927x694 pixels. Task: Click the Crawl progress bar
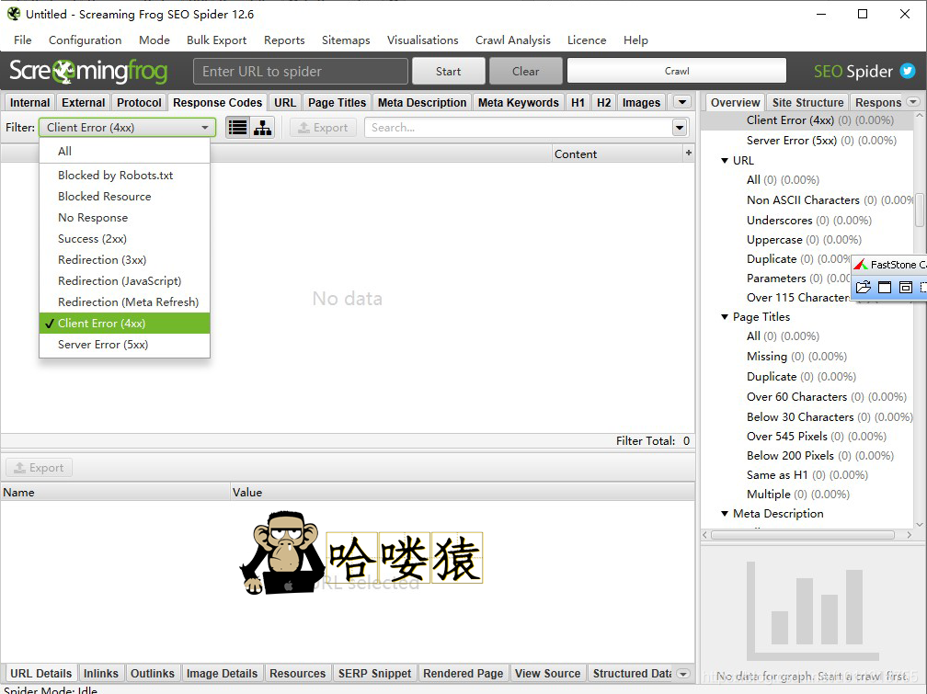point(677,70)
